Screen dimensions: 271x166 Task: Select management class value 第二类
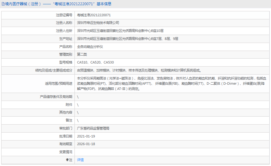coord(82,55)
